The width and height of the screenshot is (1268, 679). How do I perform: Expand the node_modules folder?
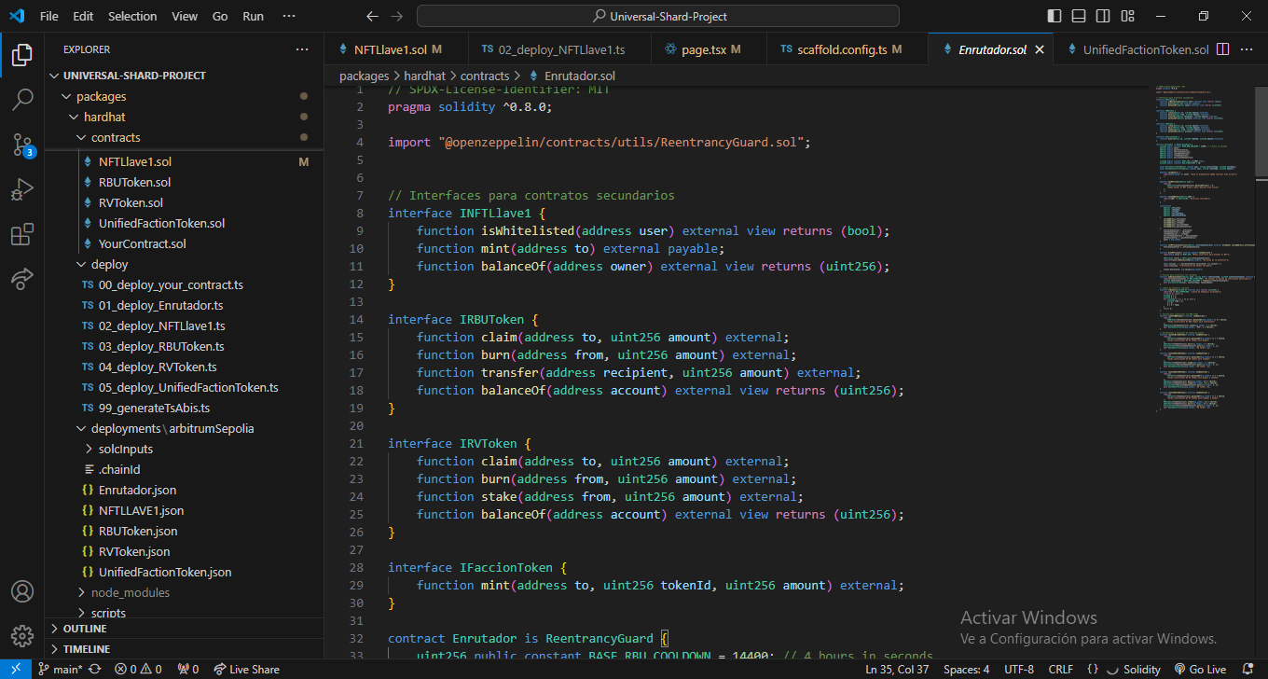pos(130,592)
